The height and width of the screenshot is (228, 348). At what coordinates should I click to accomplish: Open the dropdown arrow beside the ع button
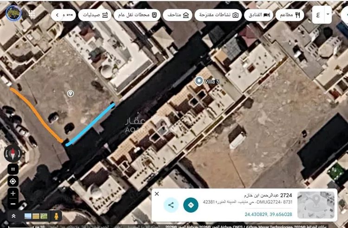click(328, 14)
